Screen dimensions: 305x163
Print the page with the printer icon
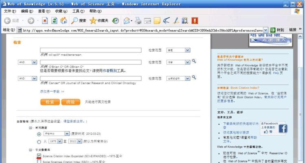pos(138,21)
